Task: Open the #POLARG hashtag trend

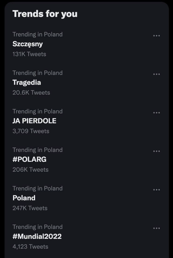Action: pyautogui.click(x=29, y=159)
